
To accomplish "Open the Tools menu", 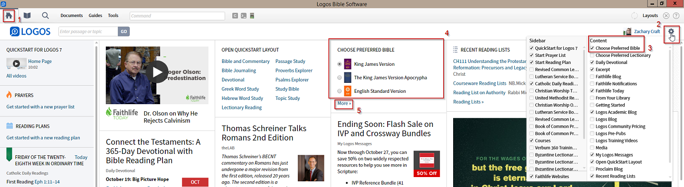I will pyautogui.click(x=113, y=16).
